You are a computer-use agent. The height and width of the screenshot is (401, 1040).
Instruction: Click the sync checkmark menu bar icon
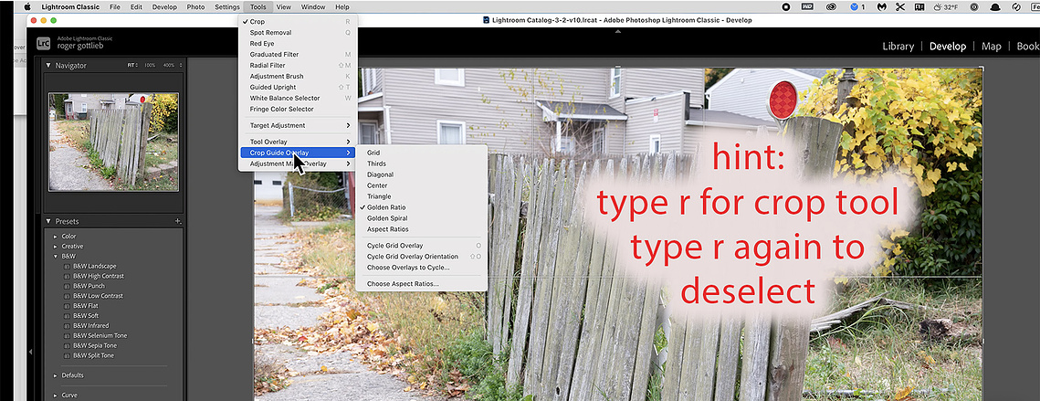click(x=1017, y=6)
